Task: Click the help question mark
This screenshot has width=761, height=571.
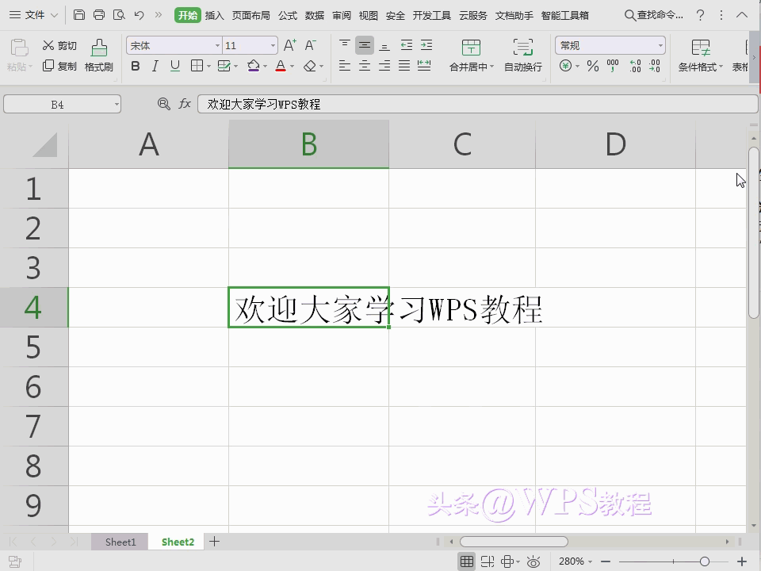Action: 700,16
